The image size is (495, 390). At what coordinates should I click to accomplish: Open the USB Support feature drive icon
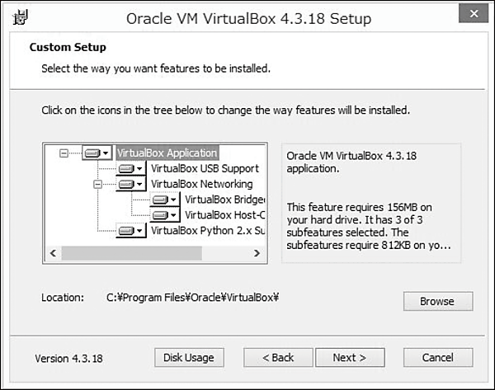[130, 168]
